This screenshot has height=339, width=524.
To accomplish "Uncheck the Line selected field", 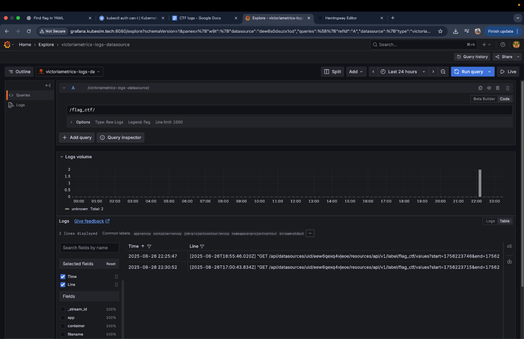I will [x=63, y=284].
